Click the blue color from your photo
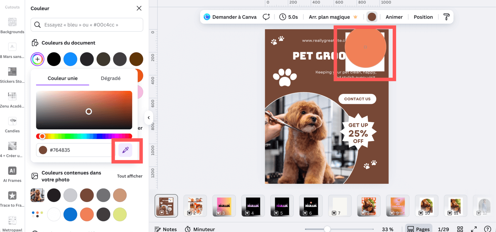496x232 pixels. coord(70,214)
